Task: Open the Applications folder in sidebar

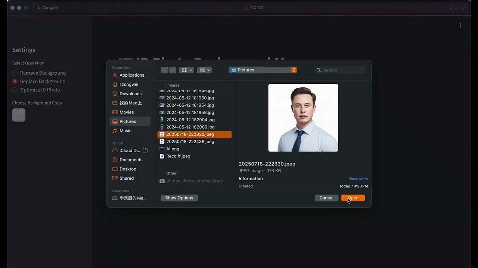Action: (x=131, y=75)
